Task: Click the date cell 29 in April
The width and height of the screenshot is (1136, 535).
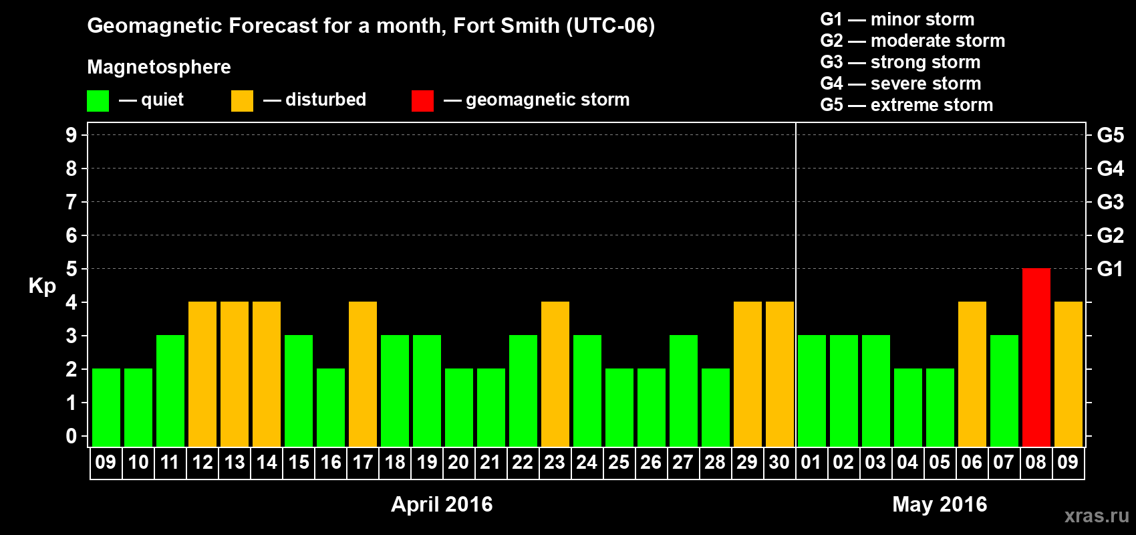Action: [x=748, y=463]
